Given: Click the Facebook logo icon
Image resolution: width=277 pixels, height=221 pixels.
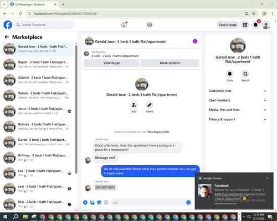Looking at the screenshot, I should 8,25.
